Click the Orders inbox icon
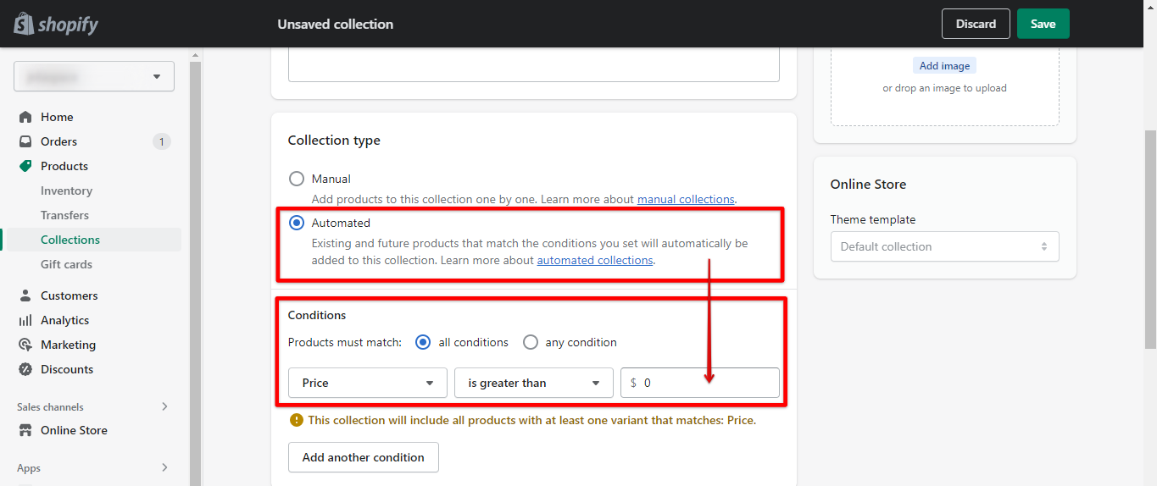 coord(25,141)
